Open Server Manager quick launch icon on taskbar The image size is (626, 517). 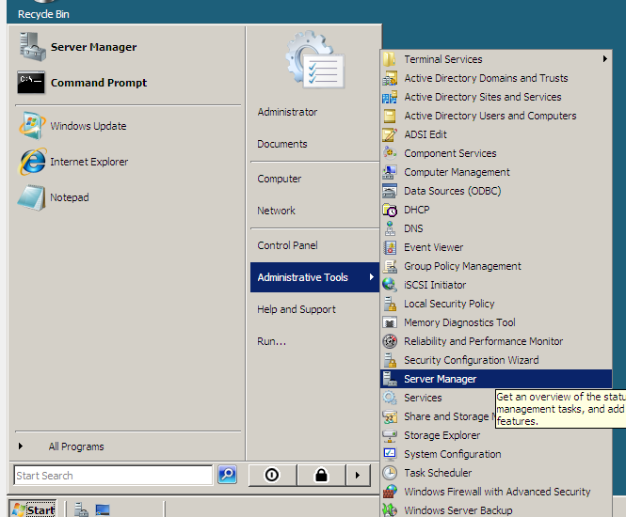click(81, 509)
